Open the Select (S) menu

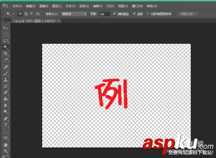coord(84,6)
